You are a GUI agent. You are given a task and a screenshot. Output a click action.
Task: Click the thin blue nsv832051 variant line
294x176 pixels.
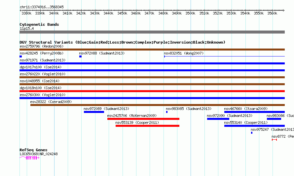point(224,56)
